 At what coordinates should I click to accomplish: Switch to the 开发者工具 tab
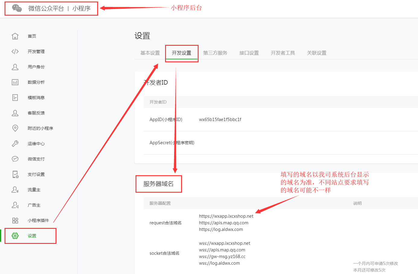coord(283,53)
